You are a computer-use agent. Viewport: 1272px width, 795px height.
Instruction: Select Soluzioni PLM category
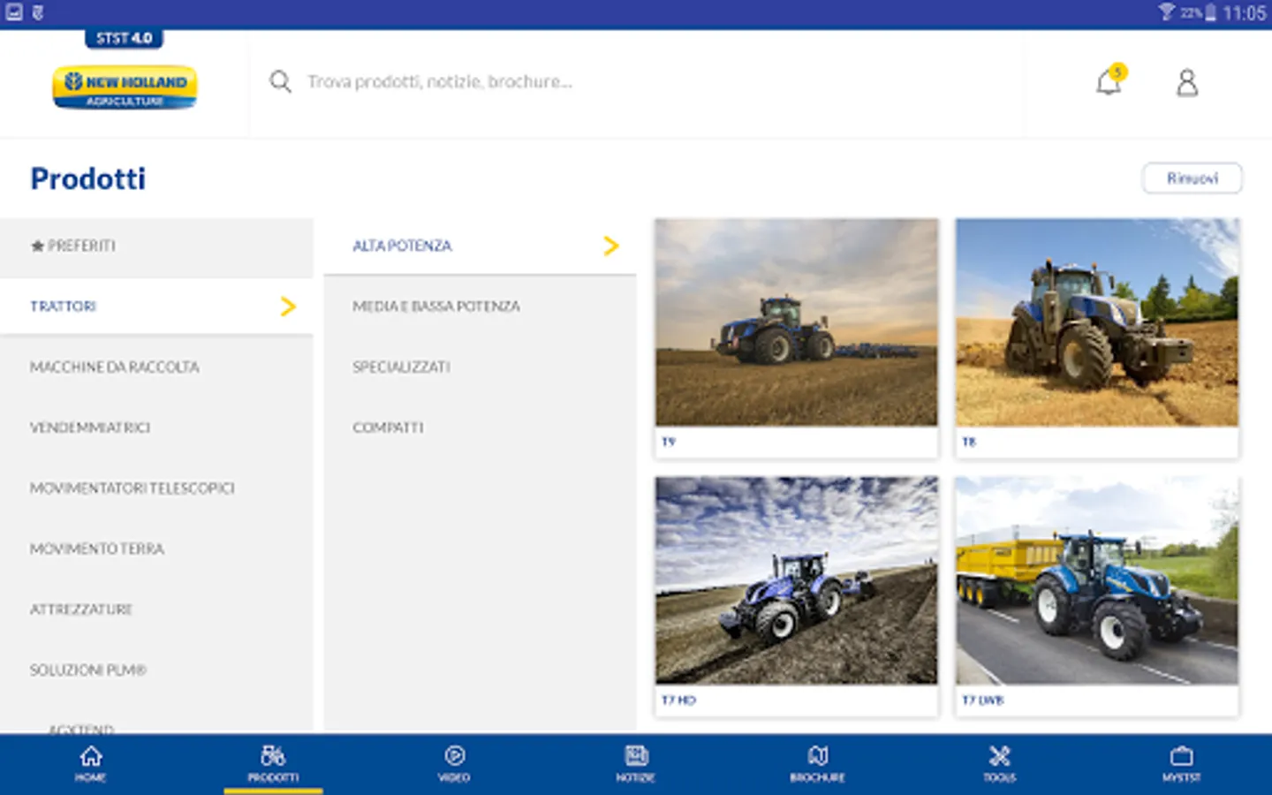coord(156,670)
